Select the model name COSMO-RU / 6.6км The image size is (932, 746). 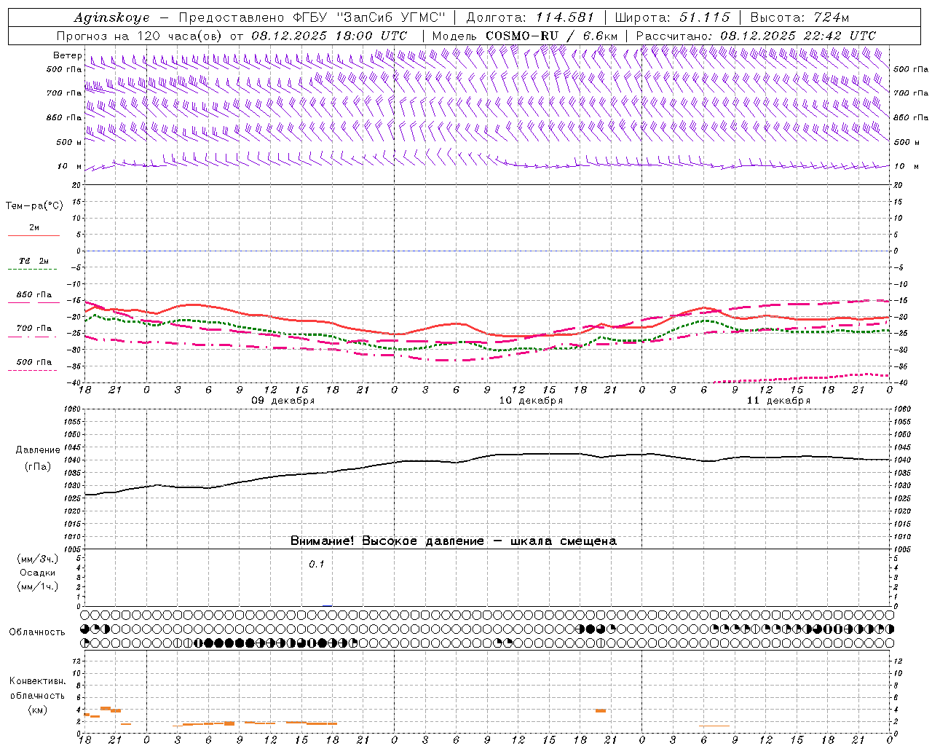coord(551,36)
